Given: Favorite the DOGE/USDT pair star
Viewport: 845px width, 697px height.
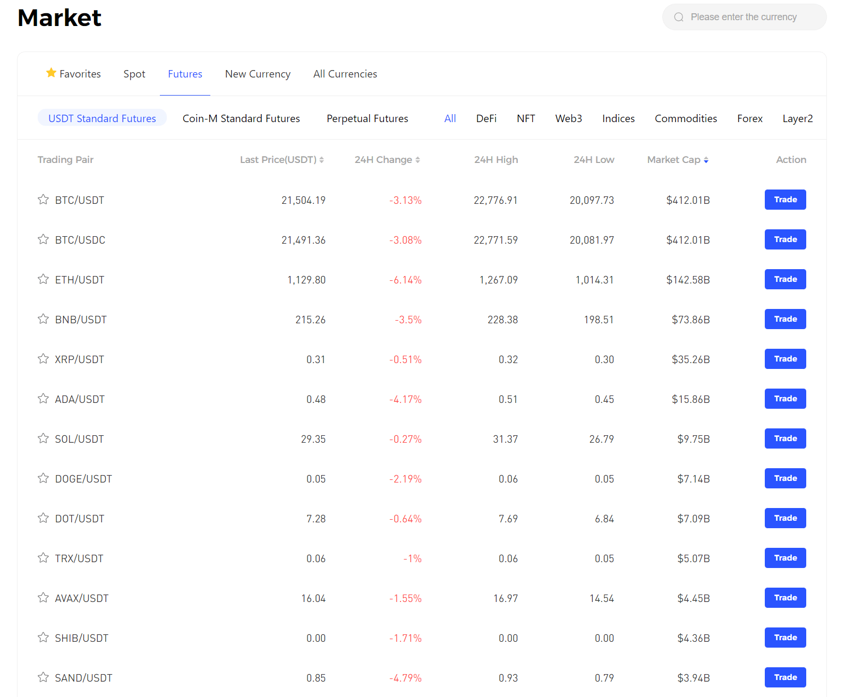Looking at the screenshot, I should pyautogui.click(x=43, y=478).
